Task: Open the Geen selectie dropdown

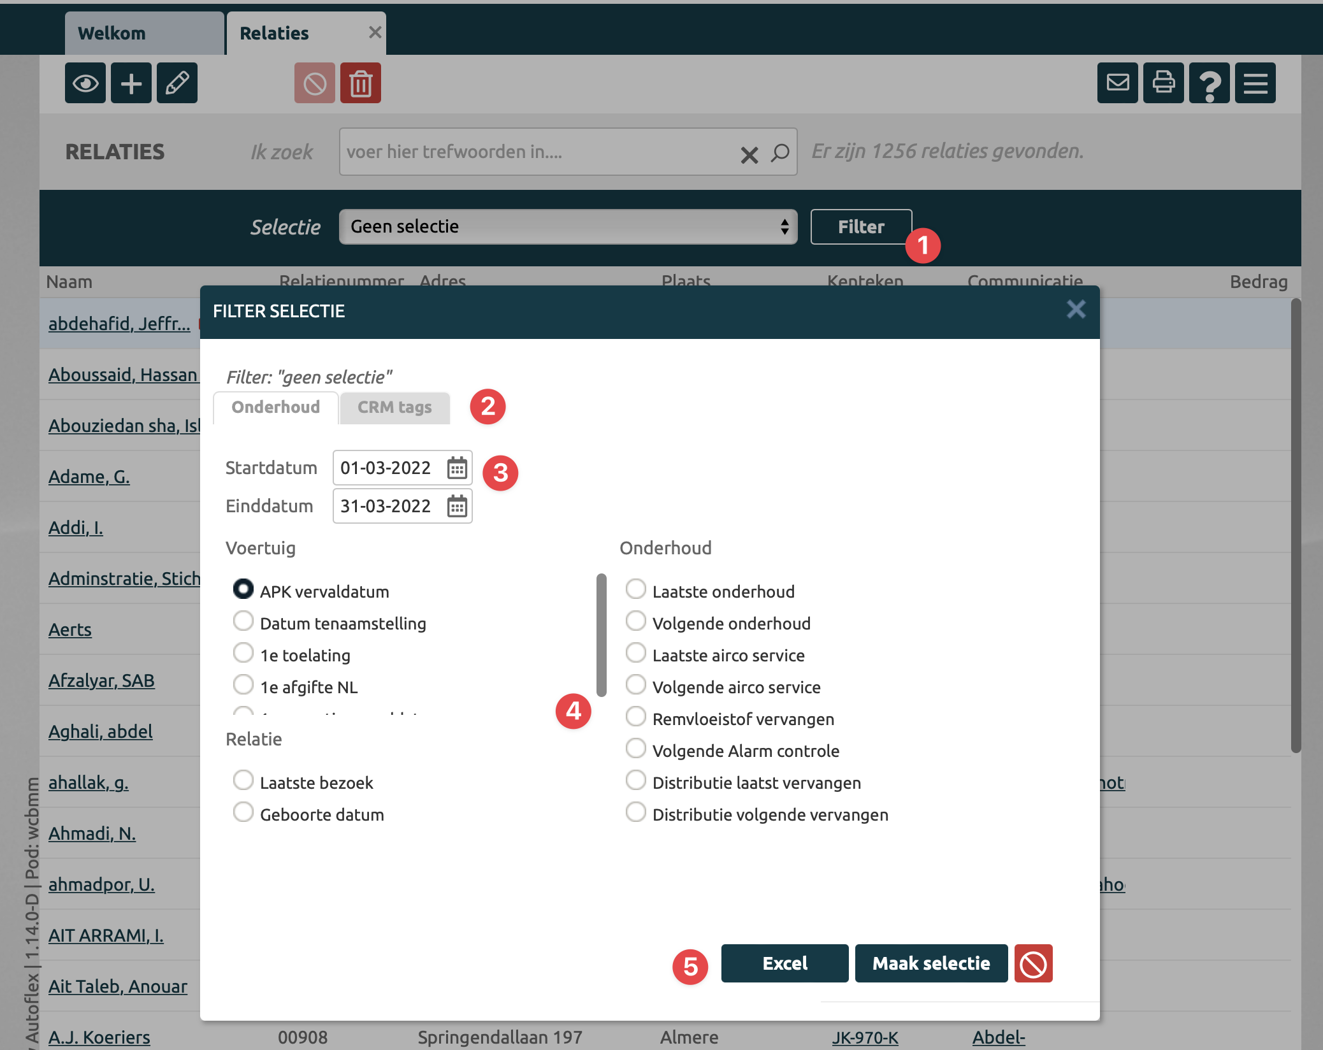Action: point(568,227)
